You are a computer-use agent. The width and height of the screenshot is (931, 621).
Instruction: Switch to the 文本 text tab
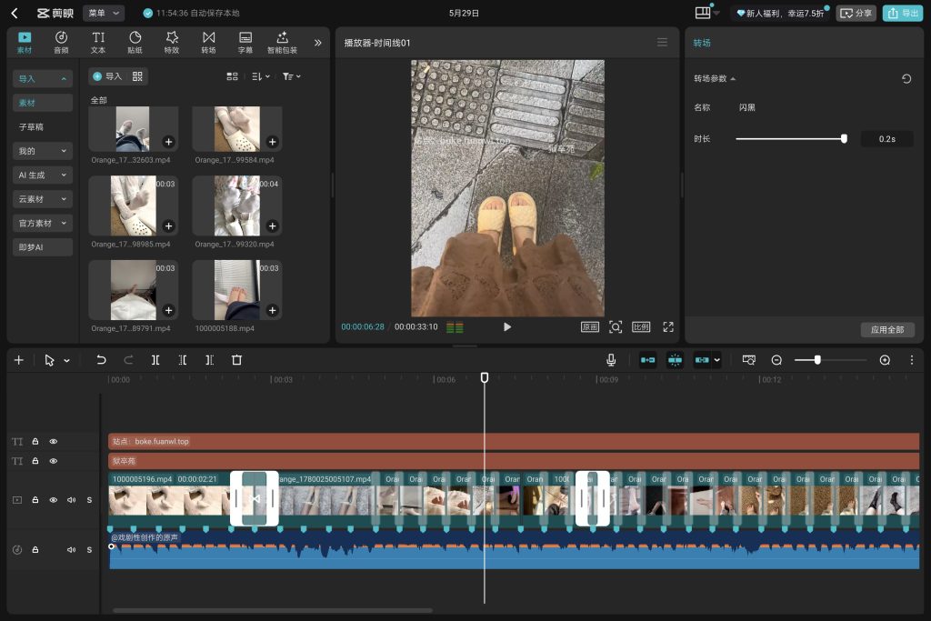tap(98, 42)
